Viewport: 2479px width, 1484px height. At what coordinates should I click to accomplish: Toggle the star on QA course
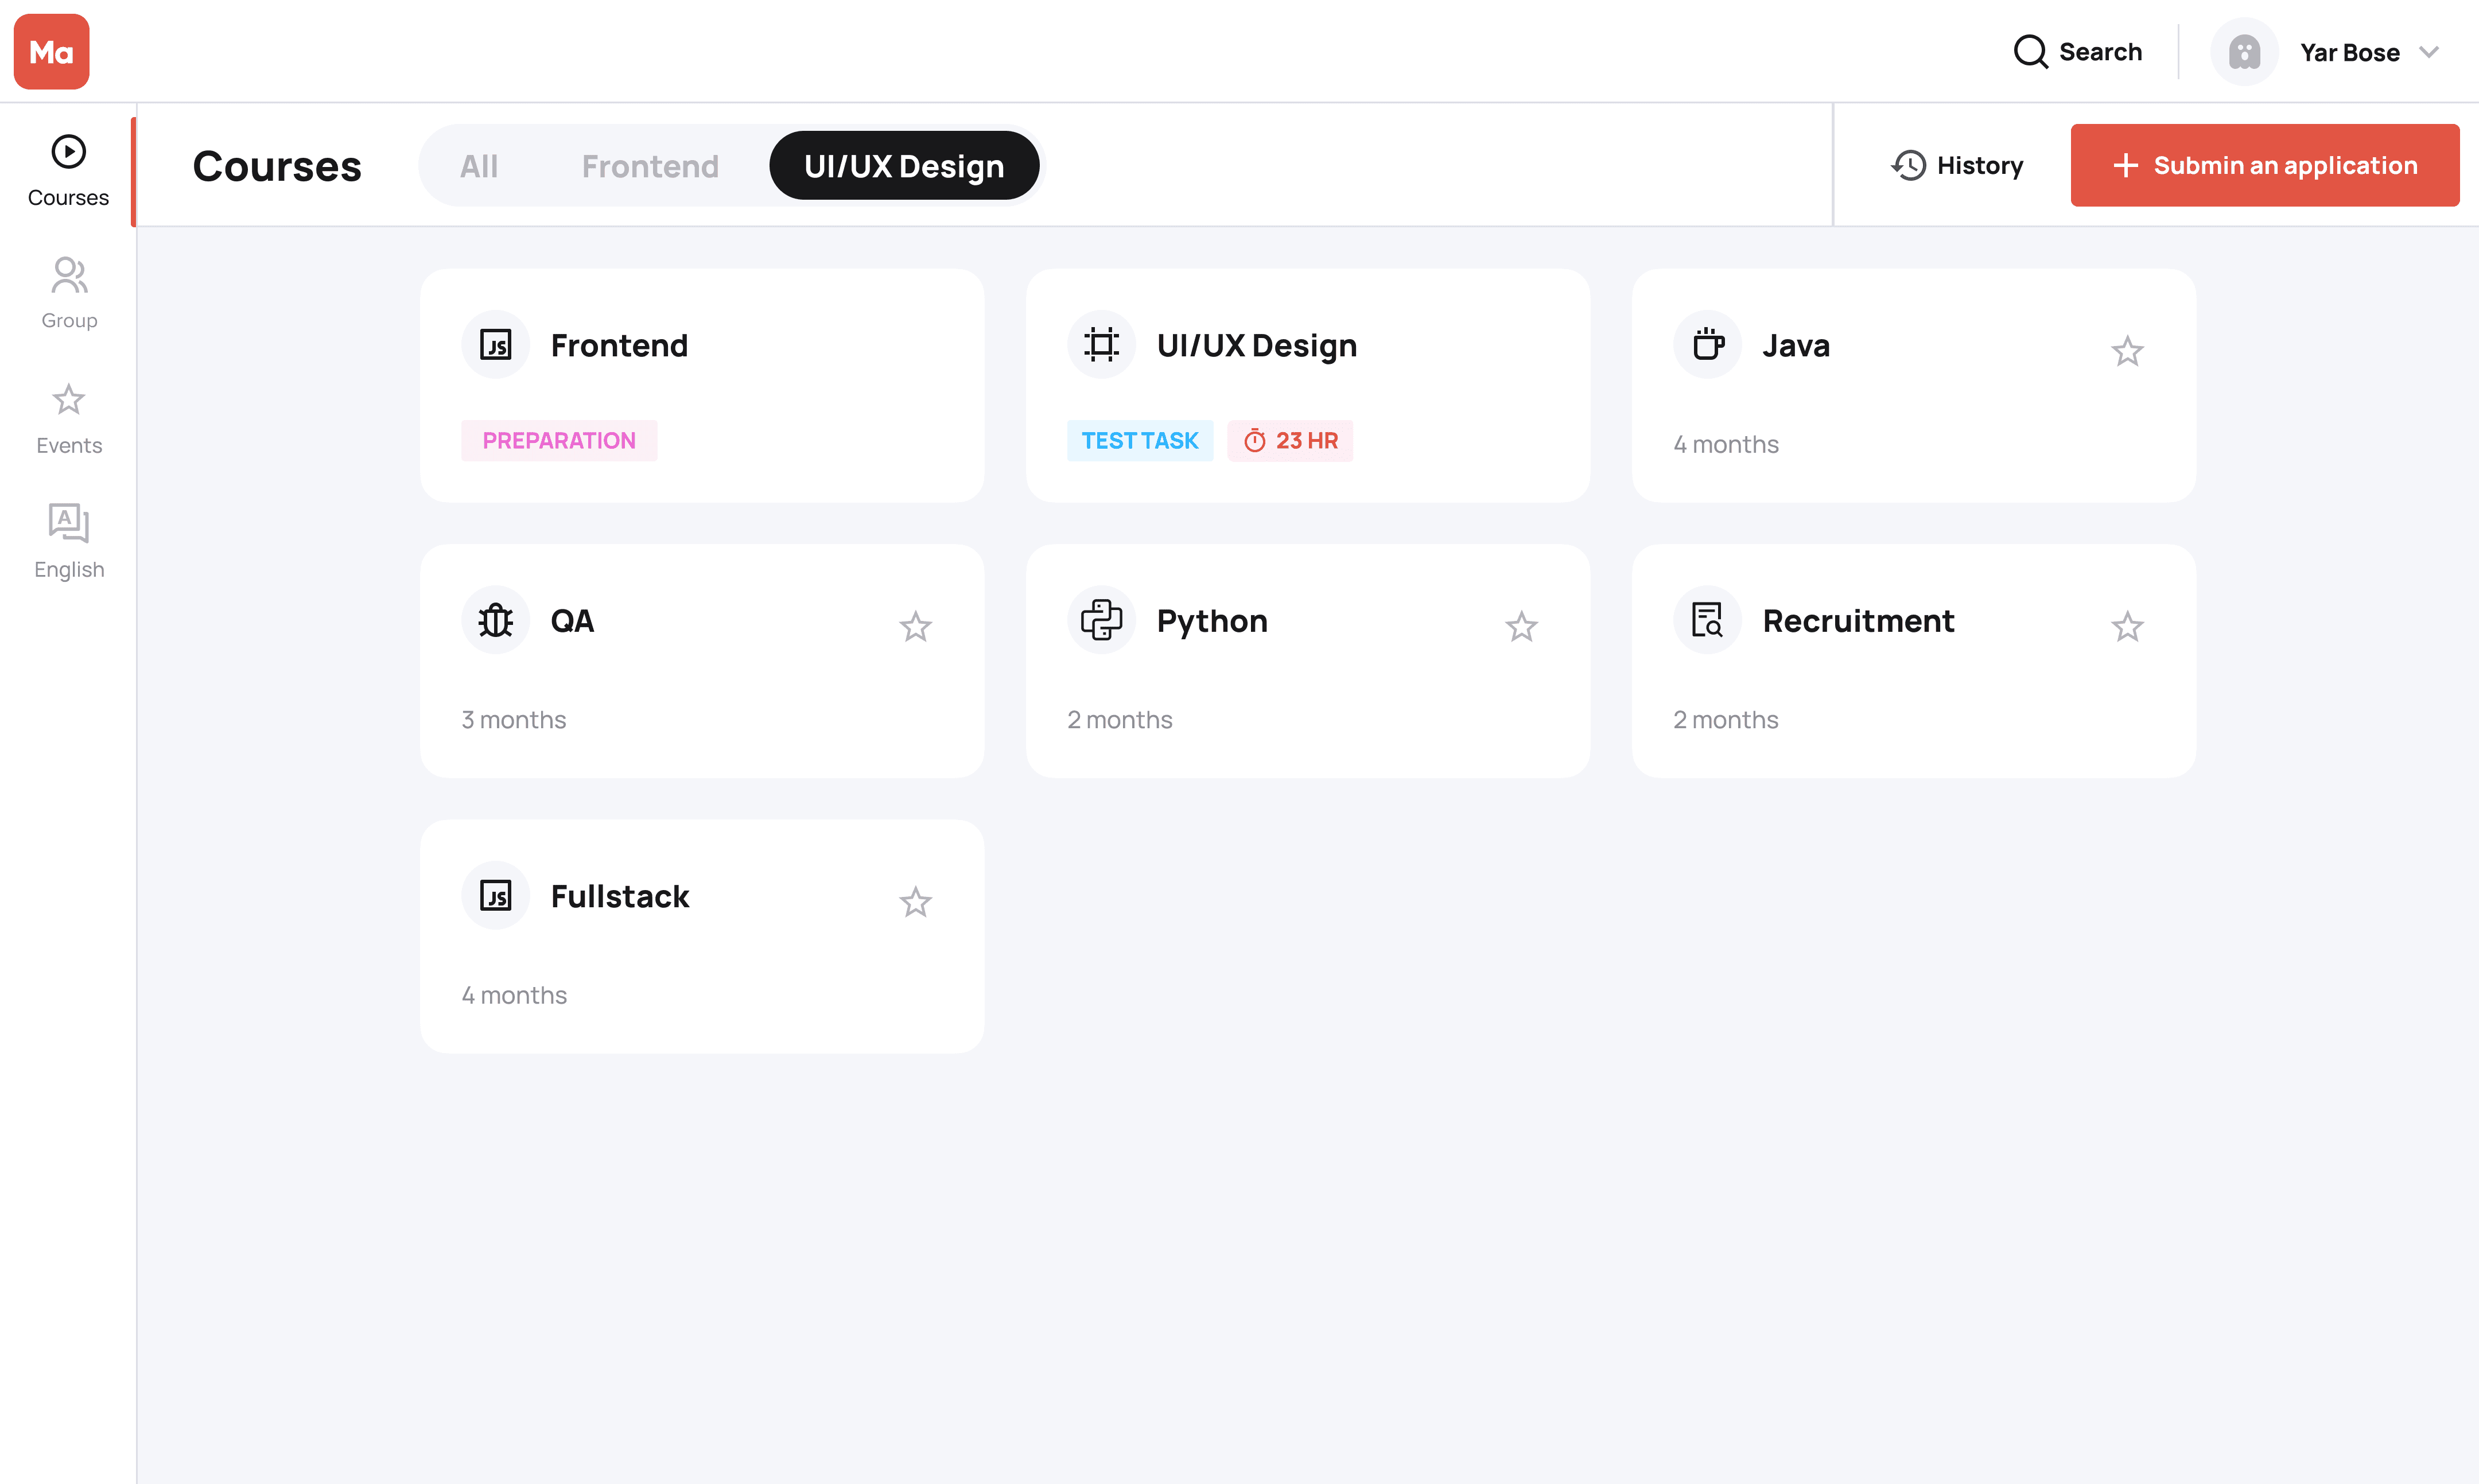[915, 627]
